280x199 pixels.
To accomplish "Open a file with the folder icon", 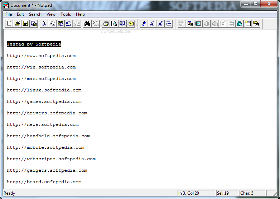I will 17,23.
